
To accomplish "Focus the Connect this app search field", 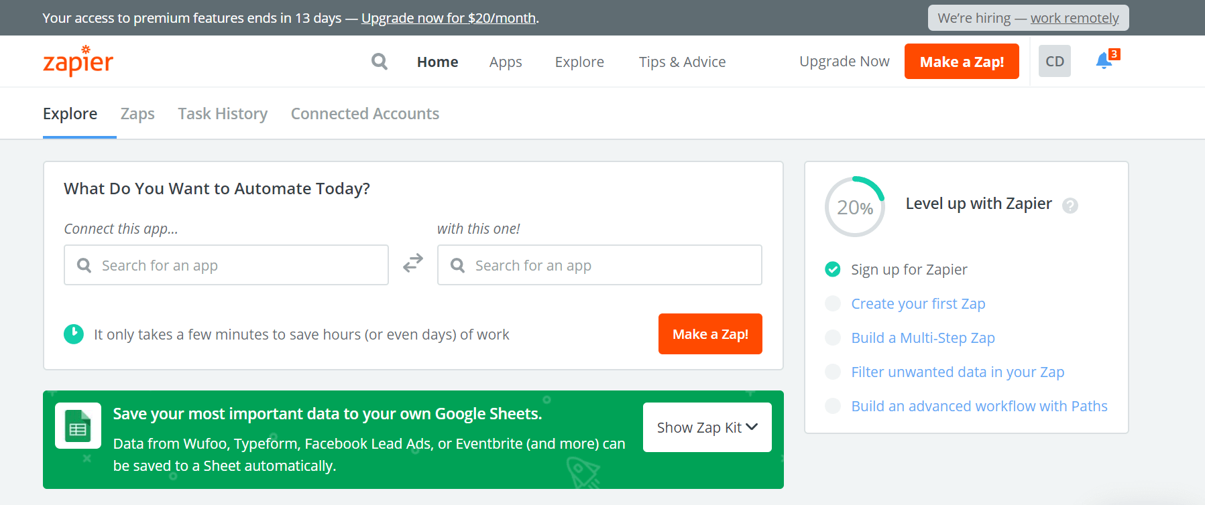I will (x=226, y=265).
